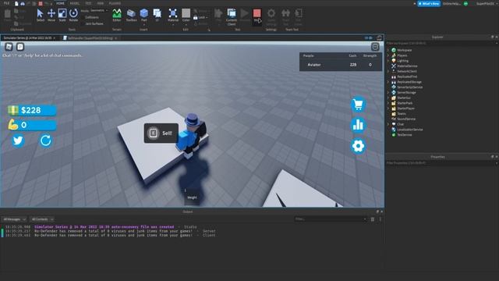Open the All Messages dropdown in Output

14,219
